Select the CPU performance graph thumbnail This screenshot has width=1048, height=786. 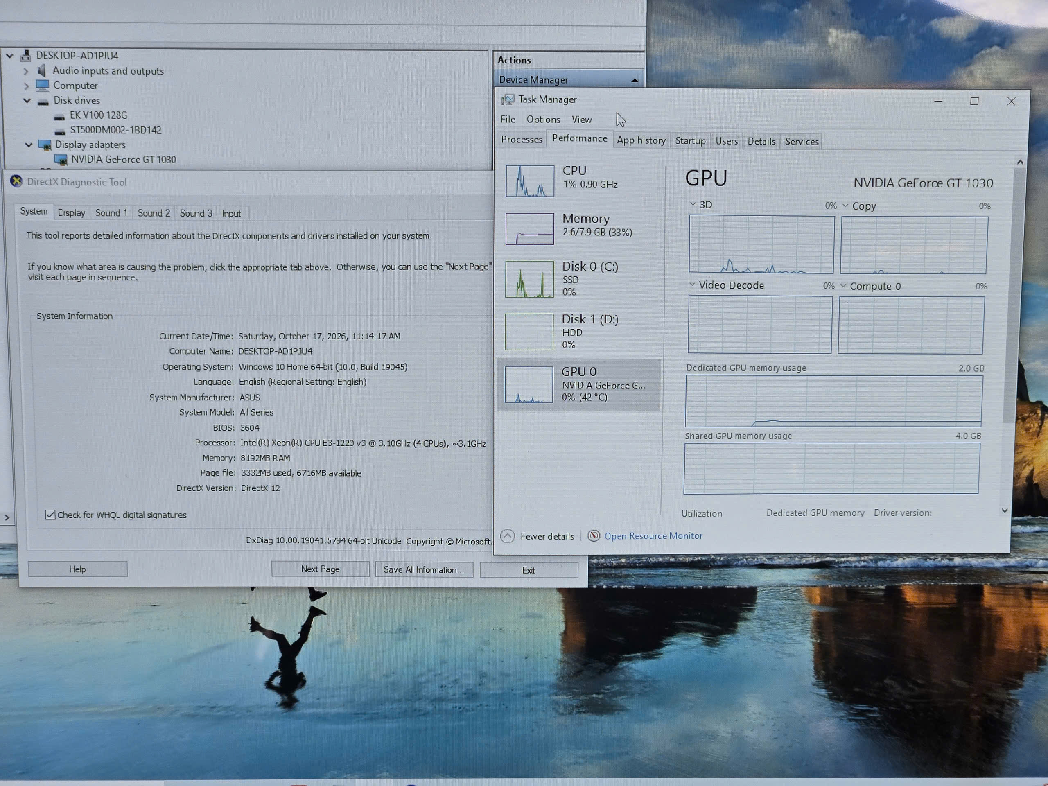[x=529, y=181]
